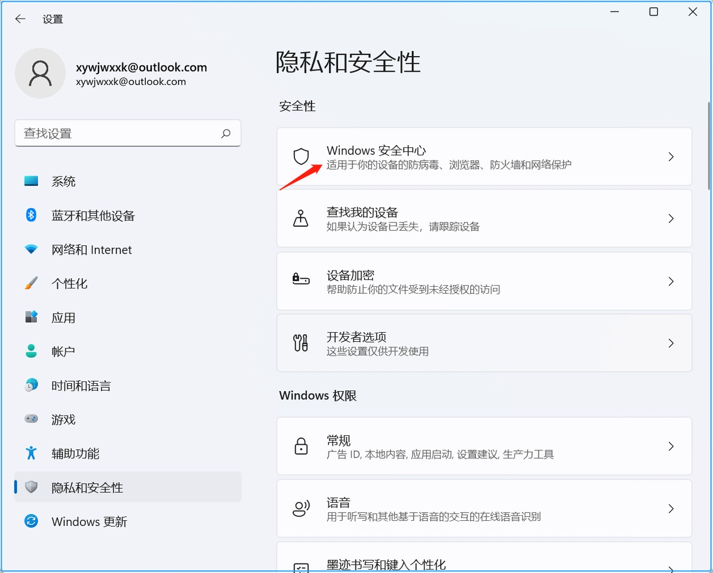Expand the 开发者选项 row chevron
This screenshot has width=713, height=573.
point(671,343)
